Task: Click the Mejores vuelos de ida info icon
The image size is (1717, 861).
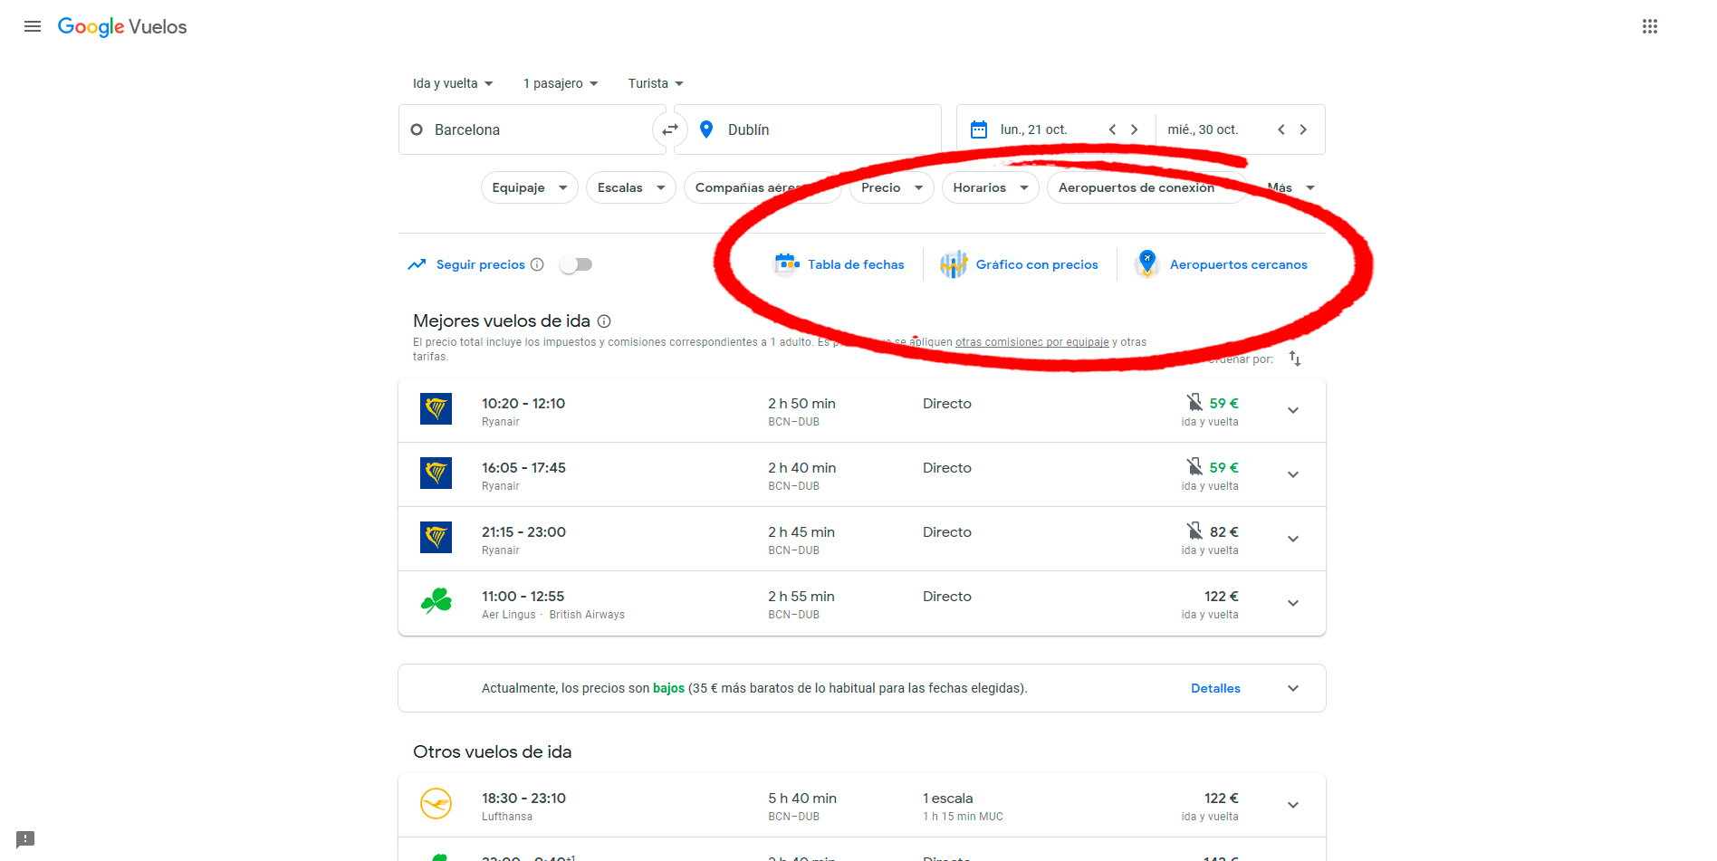Action: (604, 321)
